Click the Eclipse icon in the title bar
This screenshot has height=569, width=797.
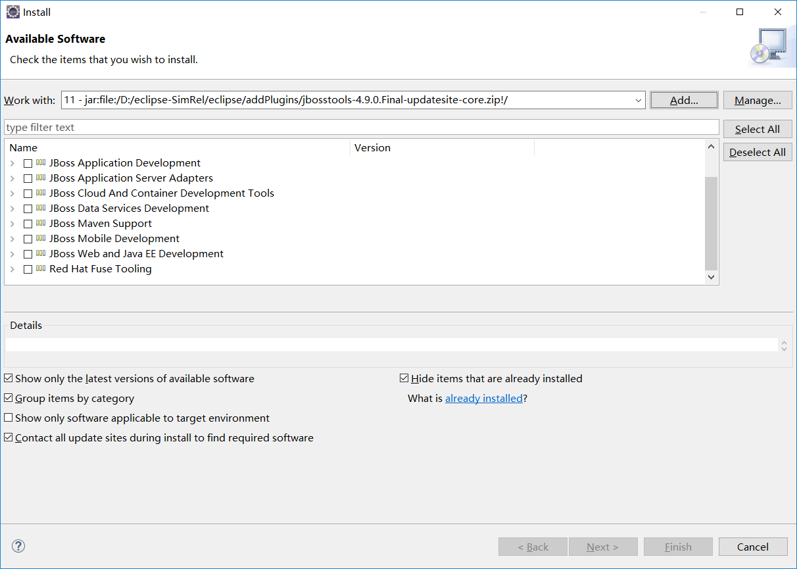(12, 12)
